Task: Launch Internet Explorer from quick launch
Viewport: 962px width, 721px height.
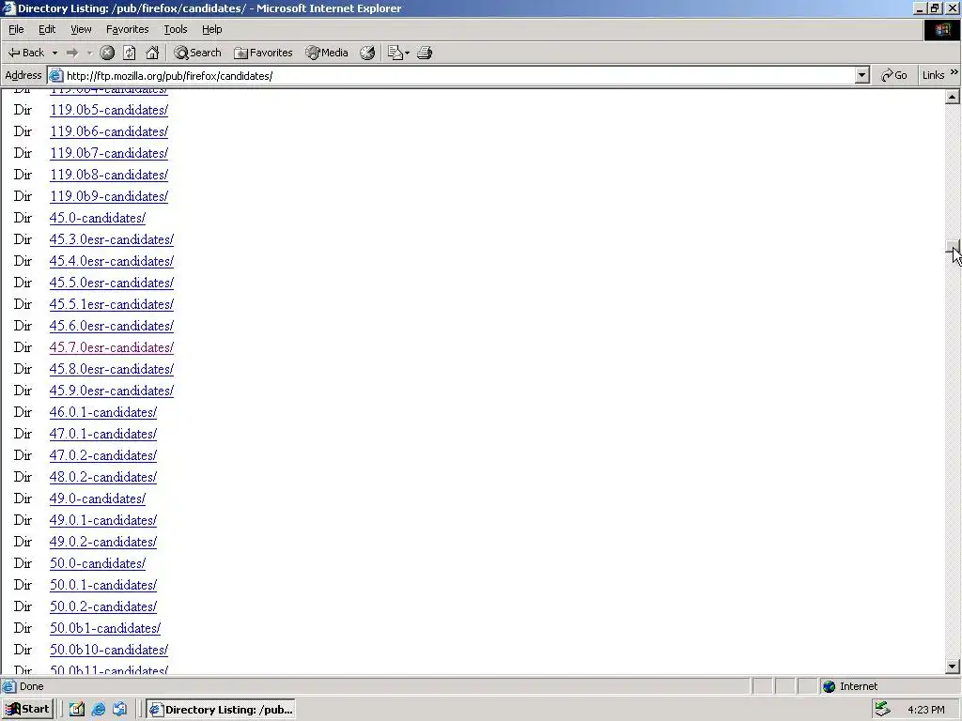Action: (x=98, y=710)
